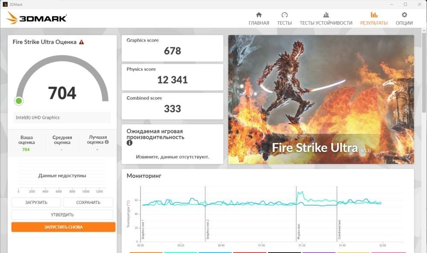Click the Graphics score value 678
The height and width of the screenshot is (253, 427).
click(173, 51)
